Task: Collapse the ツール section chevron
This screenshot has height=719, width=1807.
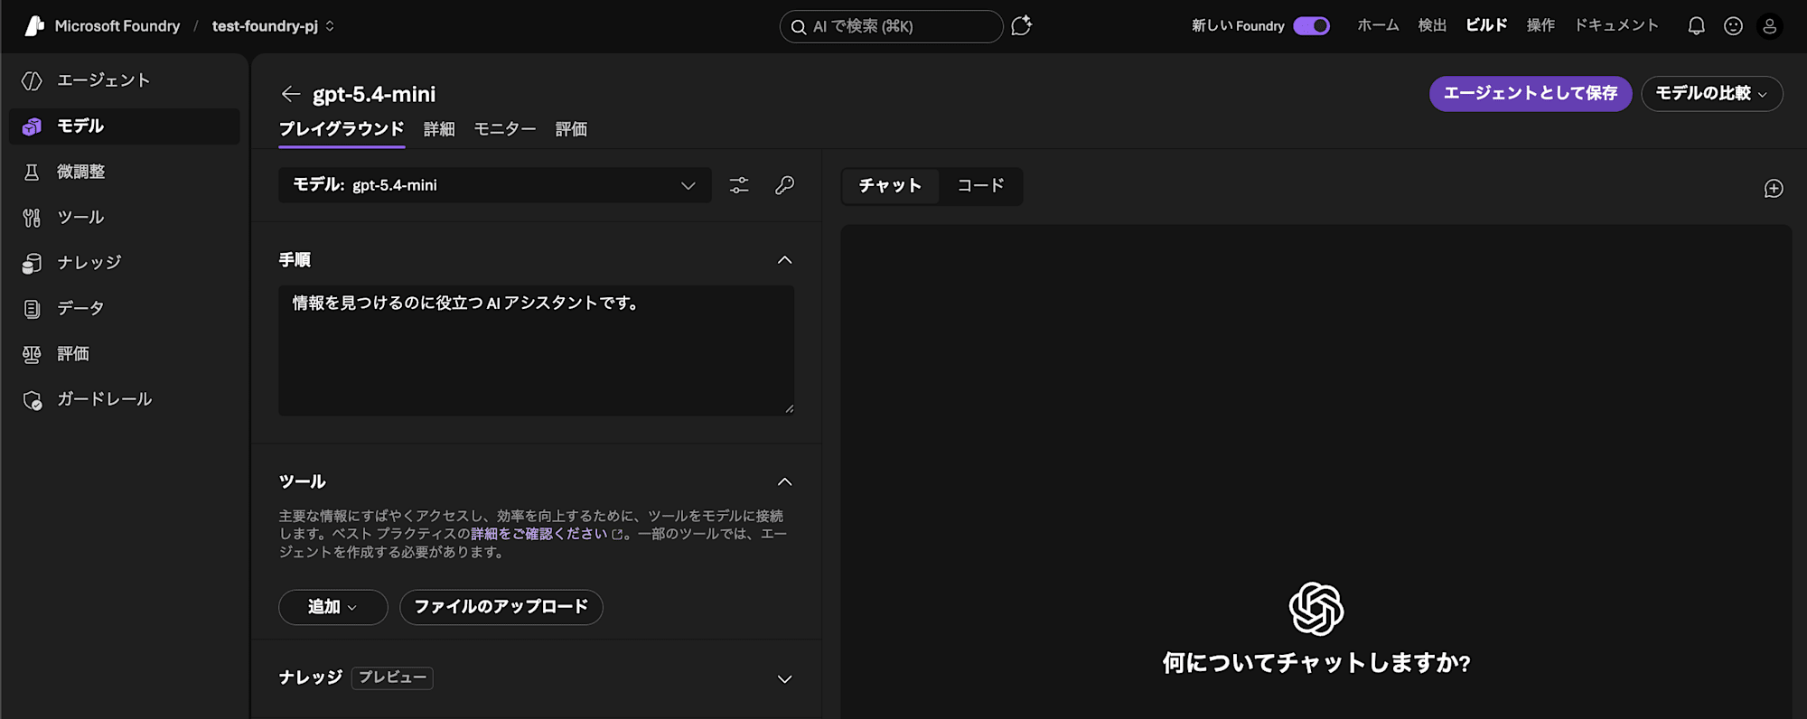Action: click(x=784, y=482)
